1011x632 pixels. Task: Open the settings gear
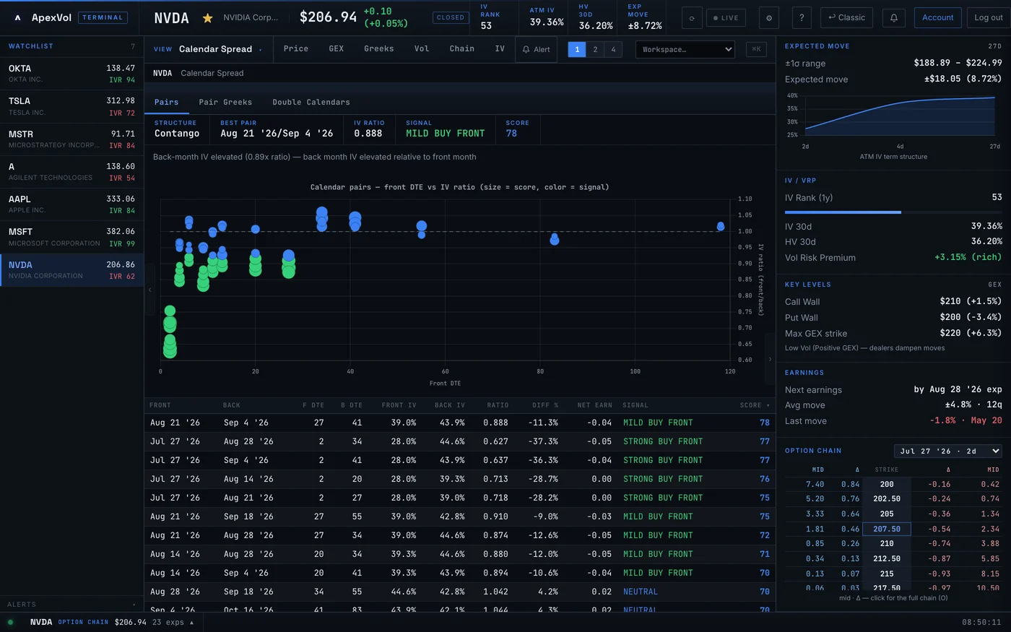point(769,18)
